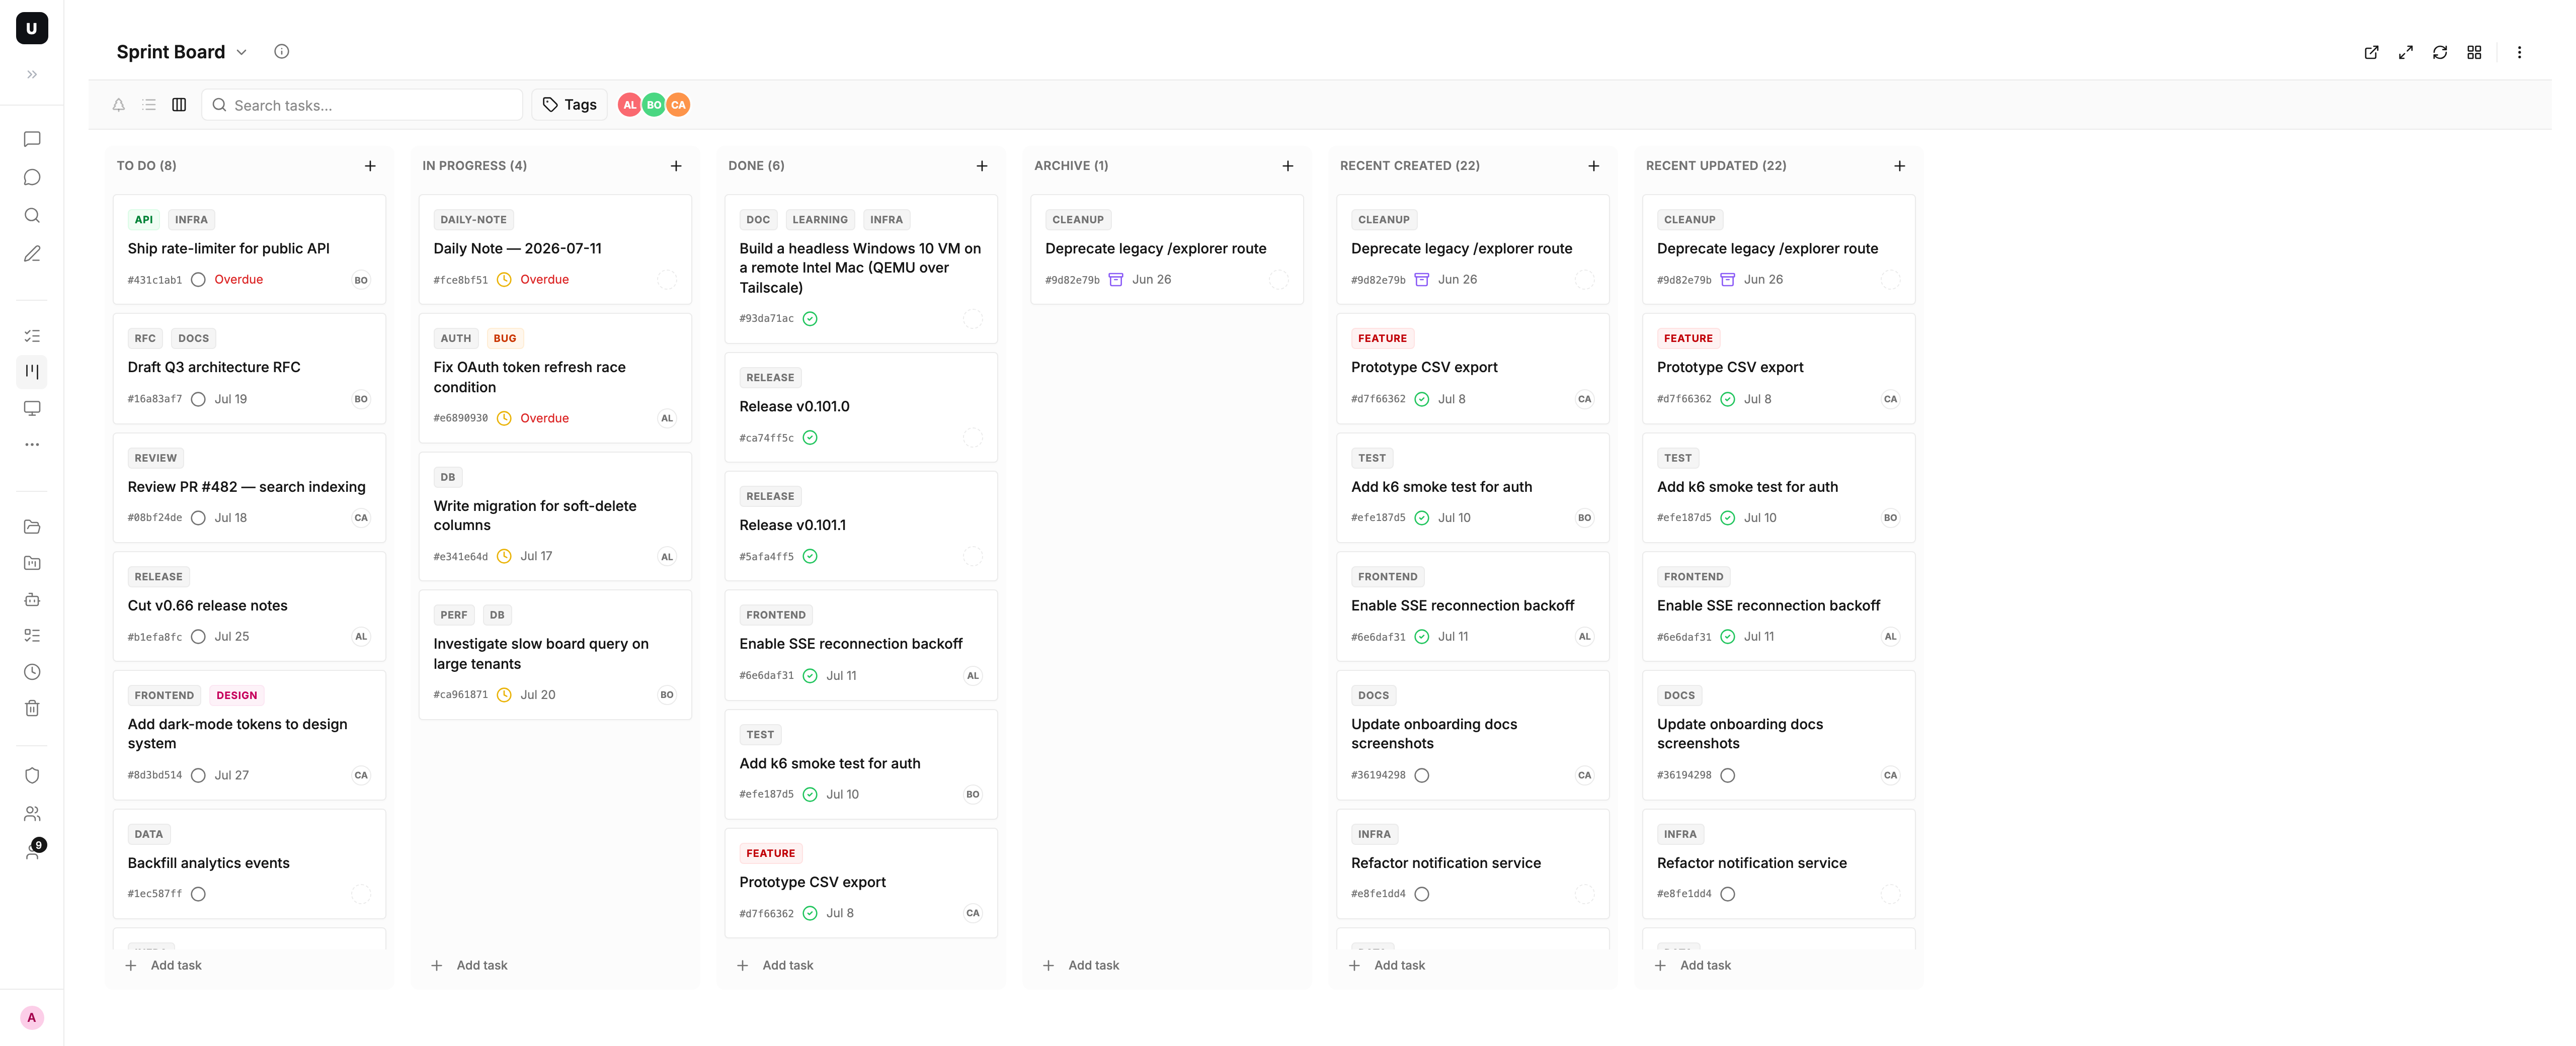Toggle status on TO DO Backfill analytics events

click(198, 894)
